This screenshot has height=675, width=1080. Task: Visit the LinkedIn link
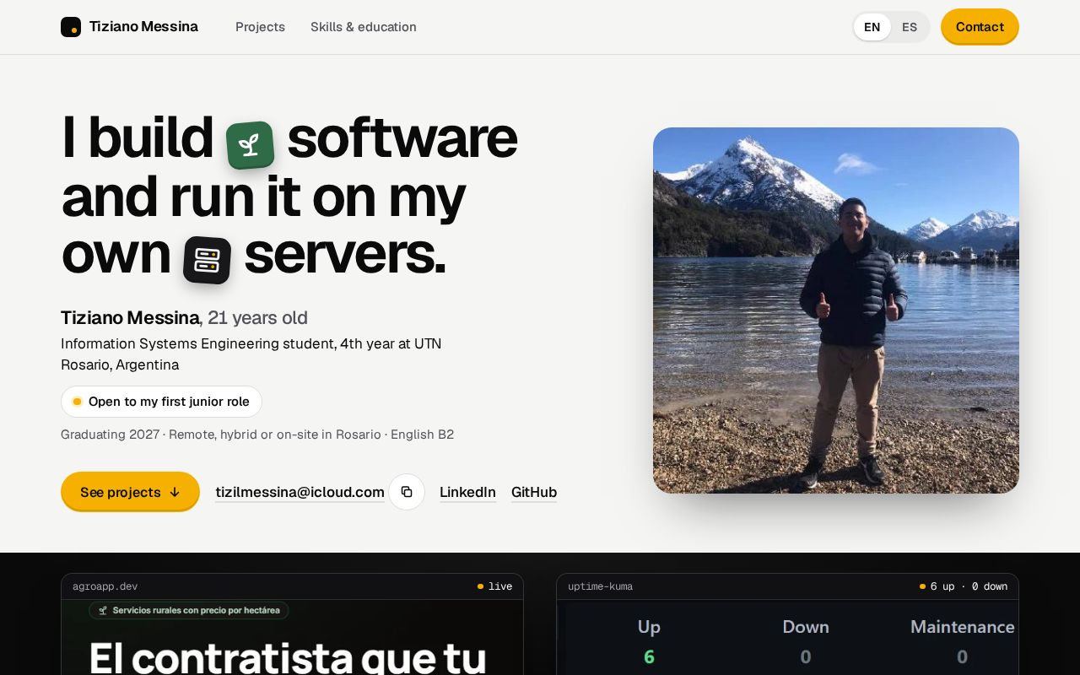(467, 492)
